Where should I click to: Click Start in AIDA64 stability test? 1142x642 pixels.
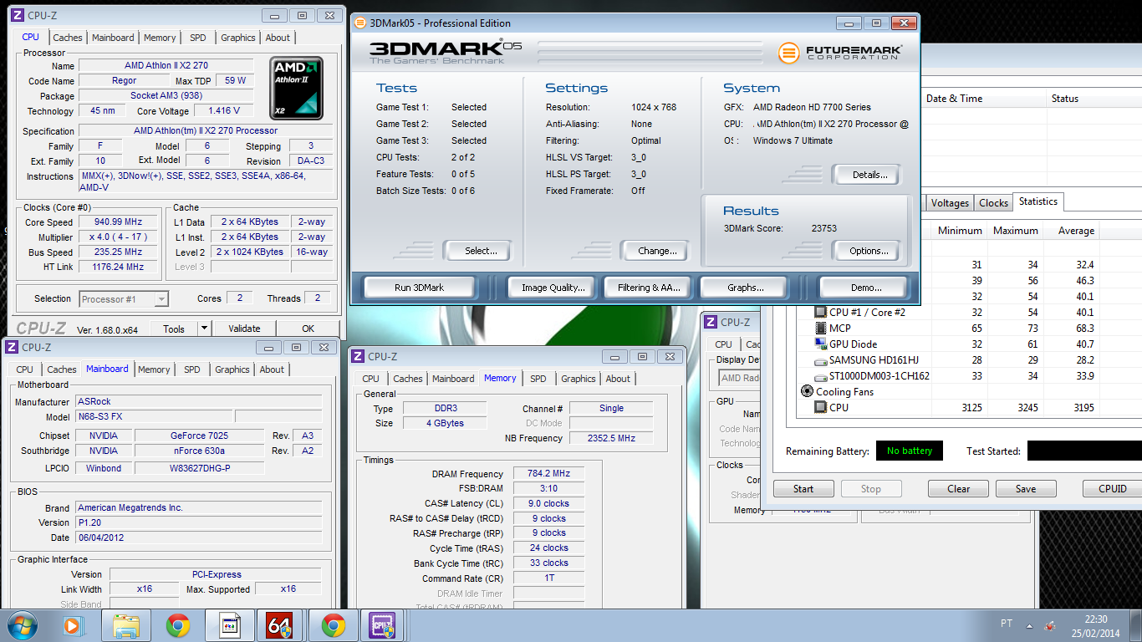pos(803,489)
